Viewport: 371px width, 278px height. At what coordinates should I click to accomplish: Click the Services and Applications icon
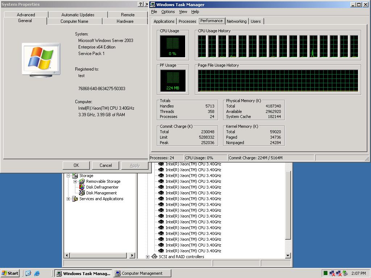tap(75, 199)
